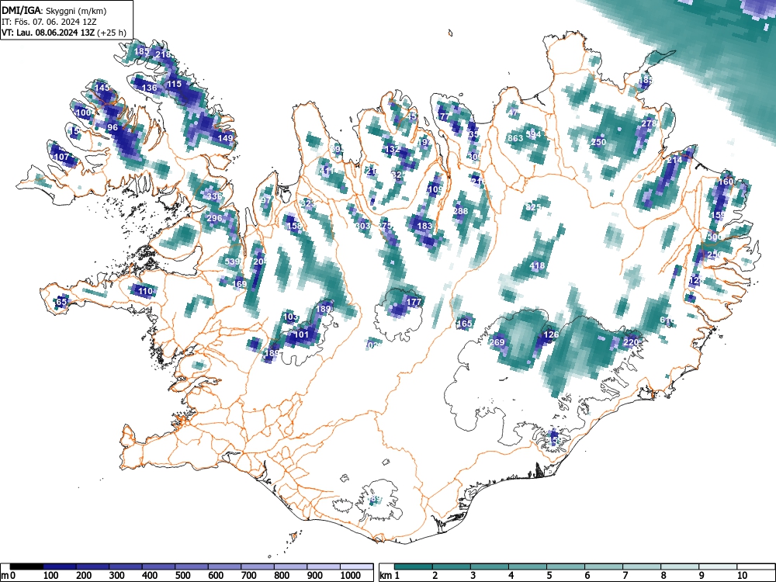The image size is (776, 582).
Task: Click the visibility value '126' on the map
Action: point(551,334)
